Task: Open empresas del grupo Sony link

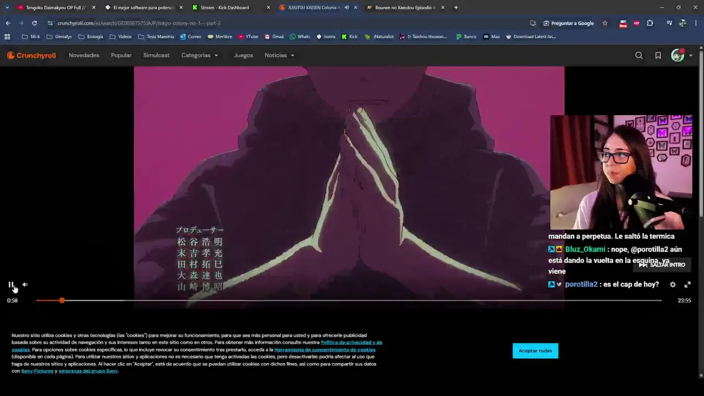Action: 89,371
